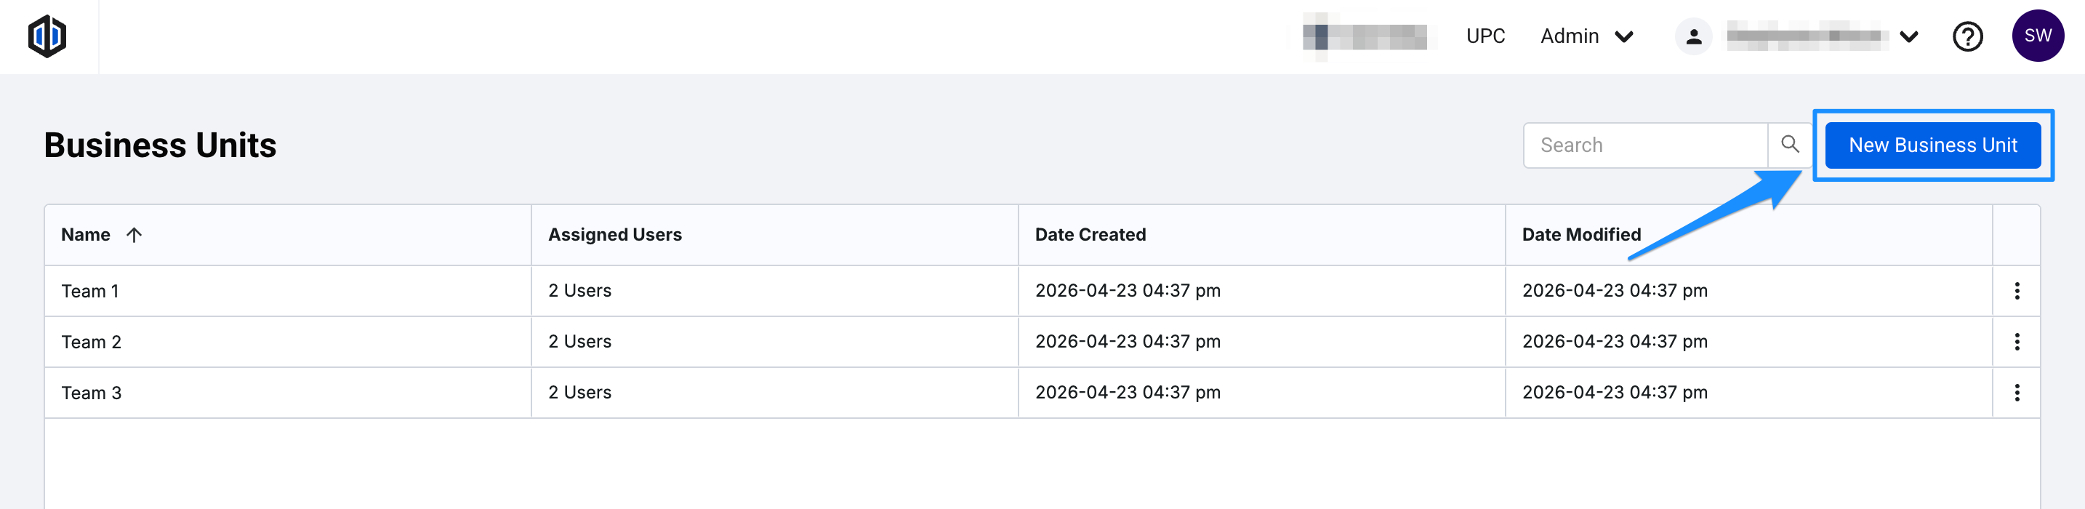Screen dimensions: 2085x509
Task: Focus the Search input field
Action: pos(1644,145)
